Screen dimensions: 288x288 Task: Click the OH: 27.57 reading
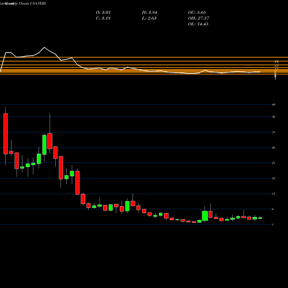(x=199, y=18)
